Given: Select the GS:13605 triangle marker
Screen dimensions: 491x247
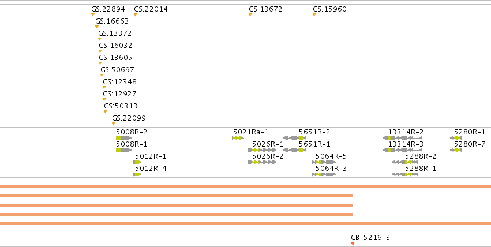Looking at the screenshot, I should click(100, 63).
